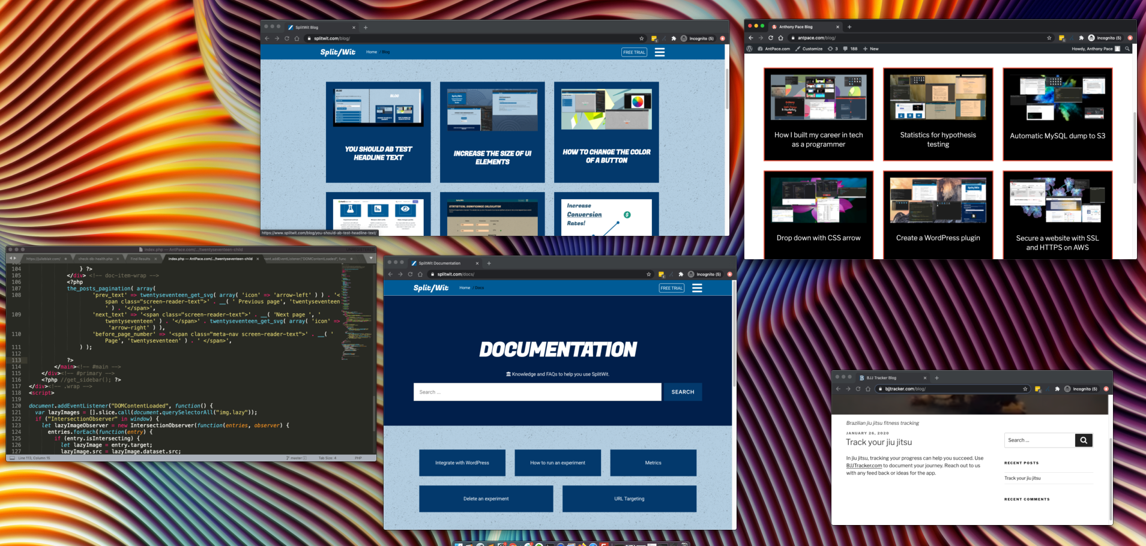1146x546 pixels.
Task: Click Customize in WordPress admin bar
Action: pyautogui.click(x=809, y=49)
